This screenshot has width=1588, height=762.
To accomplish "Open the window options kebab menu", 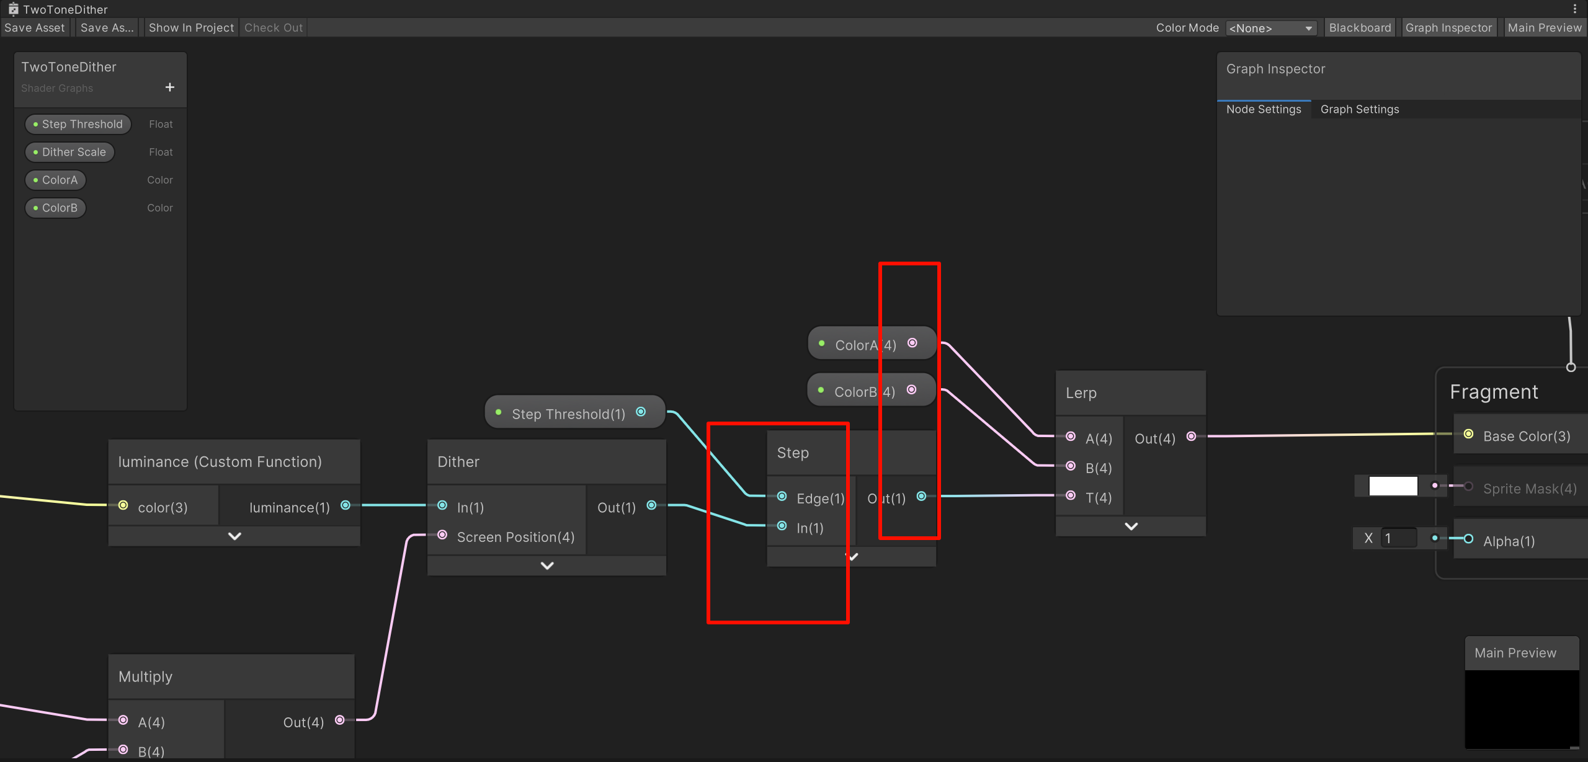I will click(1574, 9).
